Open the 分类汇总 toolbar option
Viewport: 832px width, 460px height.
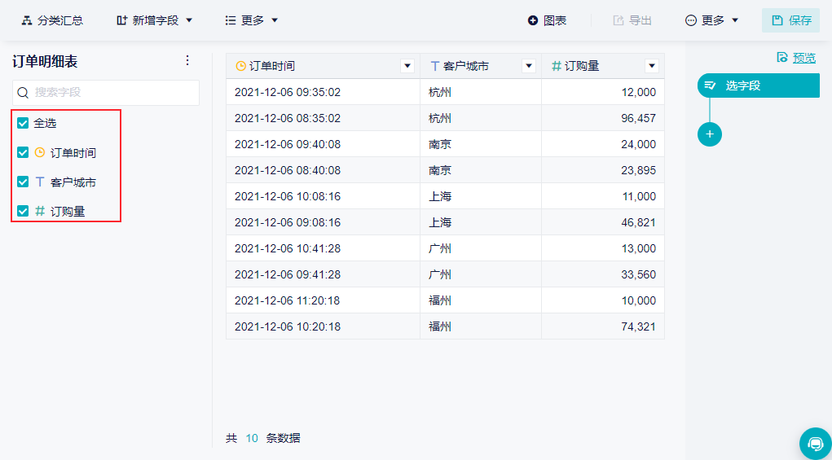(x=52, y=20)
